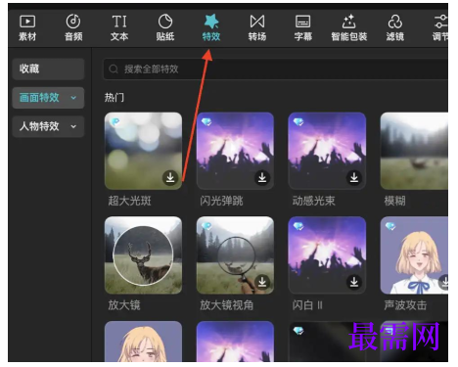
Task: Open the 字幕 captions tab icon
Action: pos(303,22)
